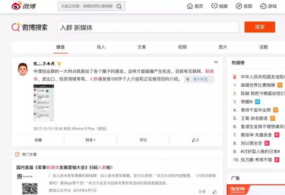Click the 微博搜索 logo icon
The height and width of the screenshot is (195, 285).
(x=16, y=27)
